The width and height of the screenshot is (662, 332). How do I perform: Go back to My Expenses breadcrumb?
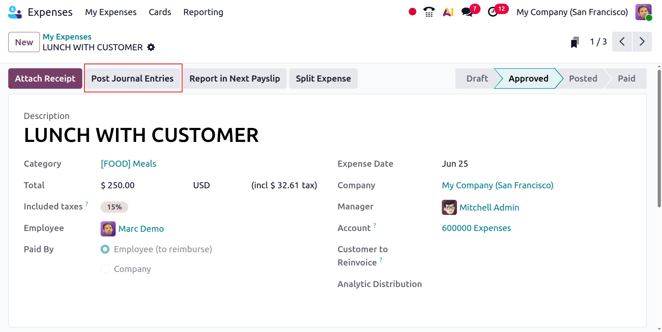[x=67, y=37]
